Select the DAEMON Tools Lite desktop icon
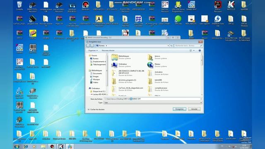This screenshot has width=265, height=149. (x=218, y=21)
